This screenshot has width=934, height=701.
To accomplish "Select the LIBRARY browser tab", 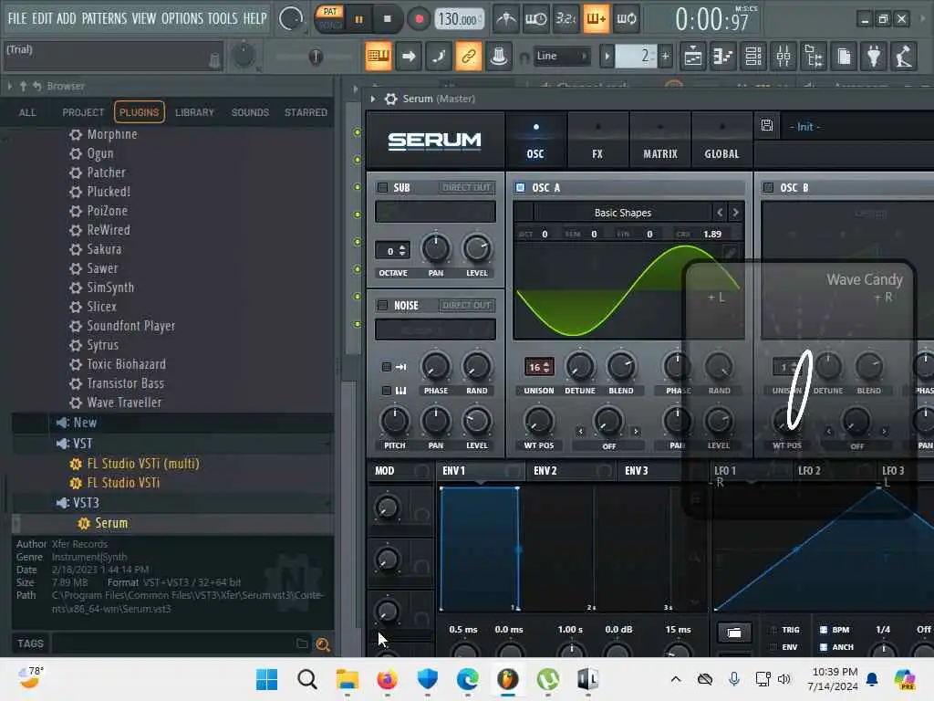I will (194, 112).
